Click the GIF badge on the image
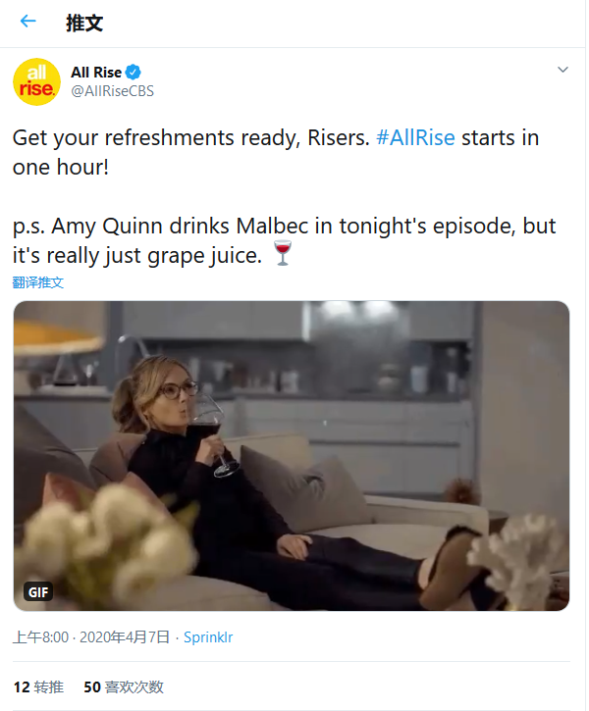Image resolution: width=589 pixels, height=711 pixels. point(38,591)
